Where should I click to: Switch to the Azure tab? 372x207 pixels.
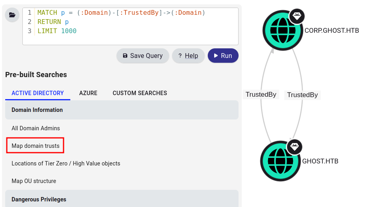pos(88,93)
